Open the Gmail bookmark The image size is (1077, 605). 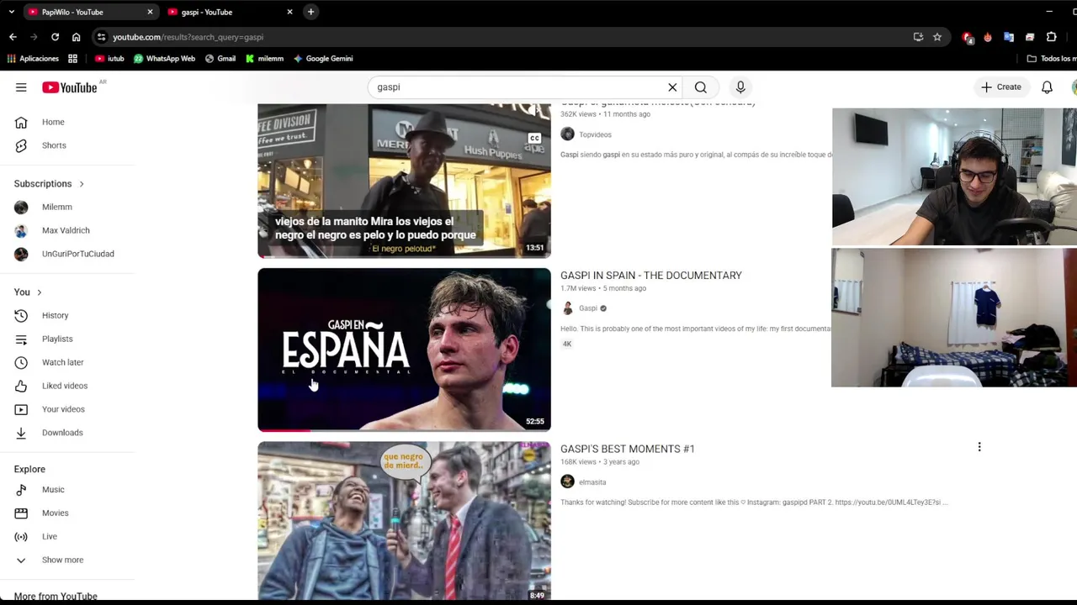pyautogui.click(x=220, y=59)
